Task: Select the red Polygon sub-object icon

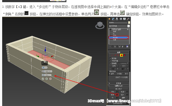Action: 121,55
